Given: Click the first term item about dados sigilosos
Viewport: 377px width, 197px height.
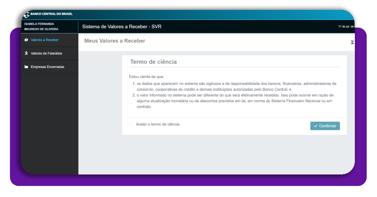Looking at the screenshot, I should click(x=236, y=87).
